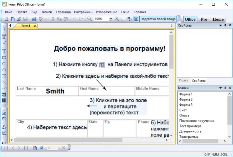Switch to the Полка tab
Image resolution: width=233 pixels, height=157 pixels.
coord(183,80)
